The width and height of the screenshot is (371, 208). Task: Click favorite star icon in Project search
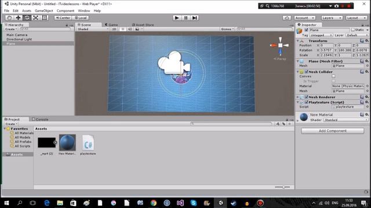pos(289,124)
